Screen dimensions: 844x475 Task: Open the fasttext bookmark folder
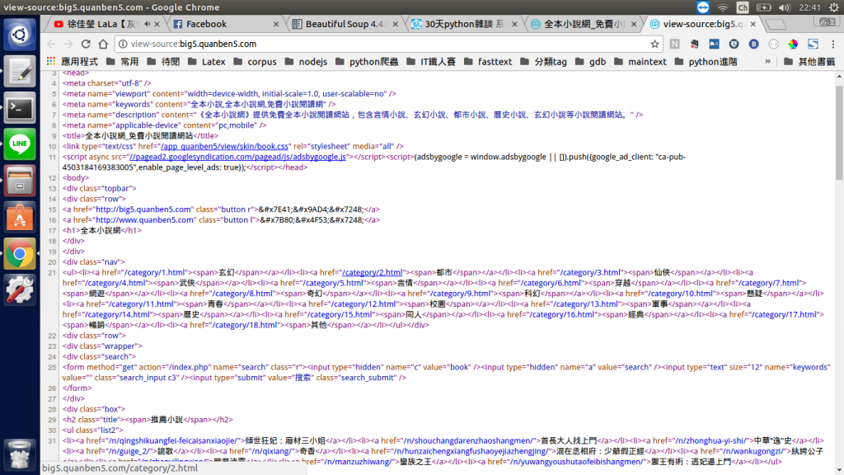coord(488,61)
